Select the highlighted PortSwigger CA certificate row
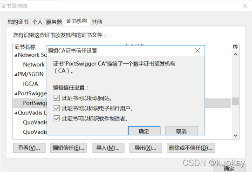The width and height of the screenshot is (252, 172). point(122,103)
